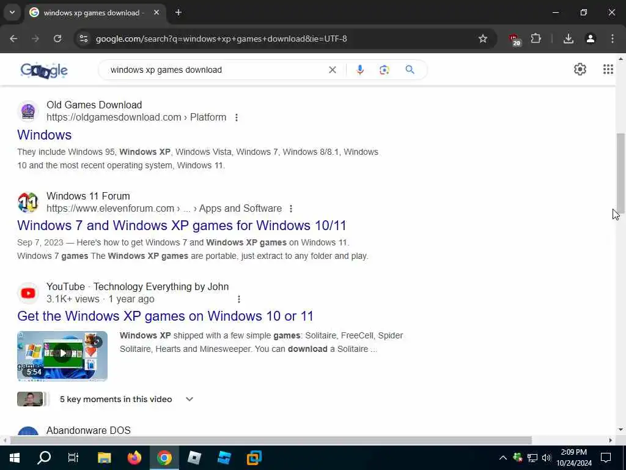Open the tab search dropdown
Image resolution: width=626 pixels, height=470 pixels.
click(x=12, y=12)
